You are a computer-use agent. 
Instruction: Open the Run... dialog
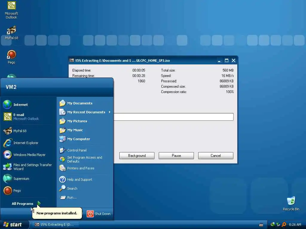(85, 197)
